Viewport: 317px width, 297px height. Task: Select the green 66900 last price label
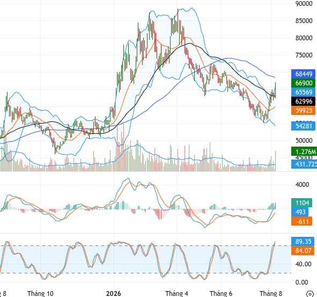point(303,83)
